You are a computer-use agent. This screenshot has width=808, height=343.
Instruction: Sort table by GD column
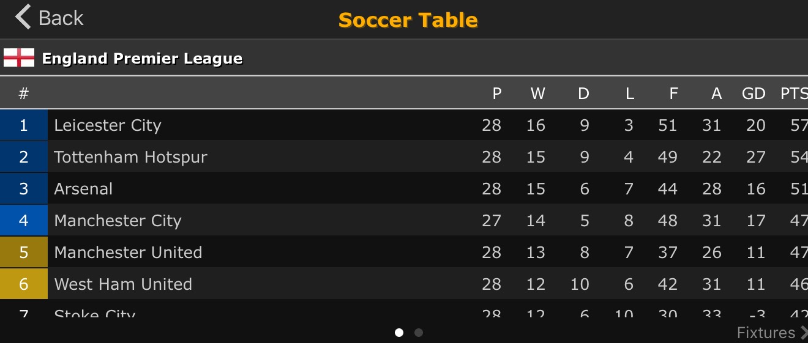(x=754, y=94)
